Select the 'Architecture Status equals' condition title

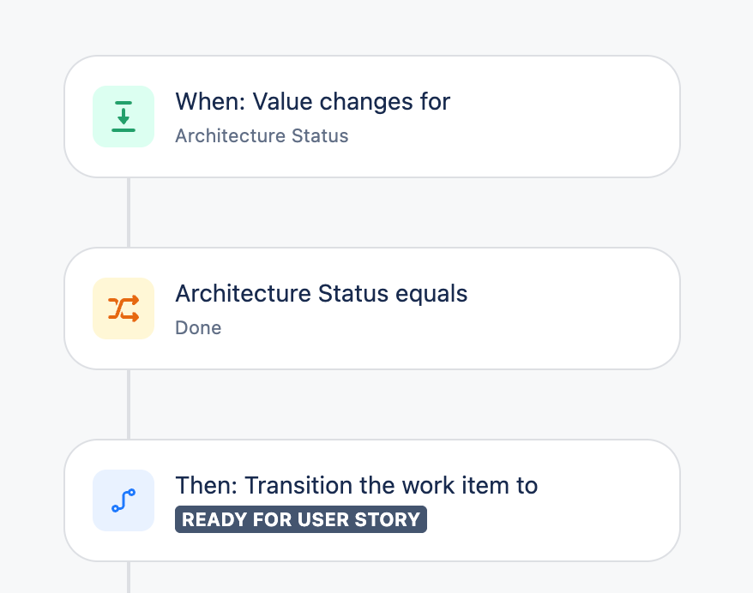[x=322, y=293]
